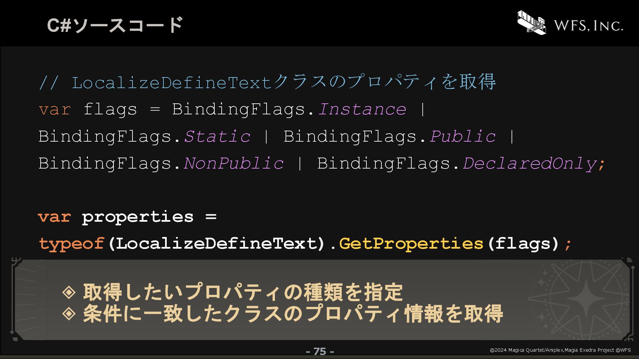639x359 pixels.
Task: Click the typeof keyword
Action: pos(72,244)
